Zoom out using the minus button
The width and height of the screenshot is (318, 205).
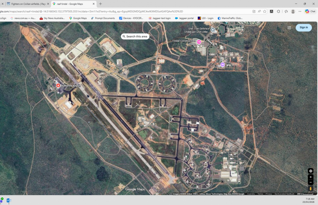point(311,182)
